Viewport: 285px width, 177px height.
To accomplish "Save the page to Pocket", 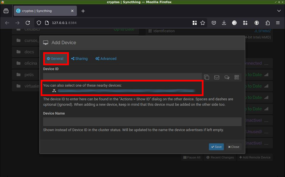I will click(x=214, y=23).
